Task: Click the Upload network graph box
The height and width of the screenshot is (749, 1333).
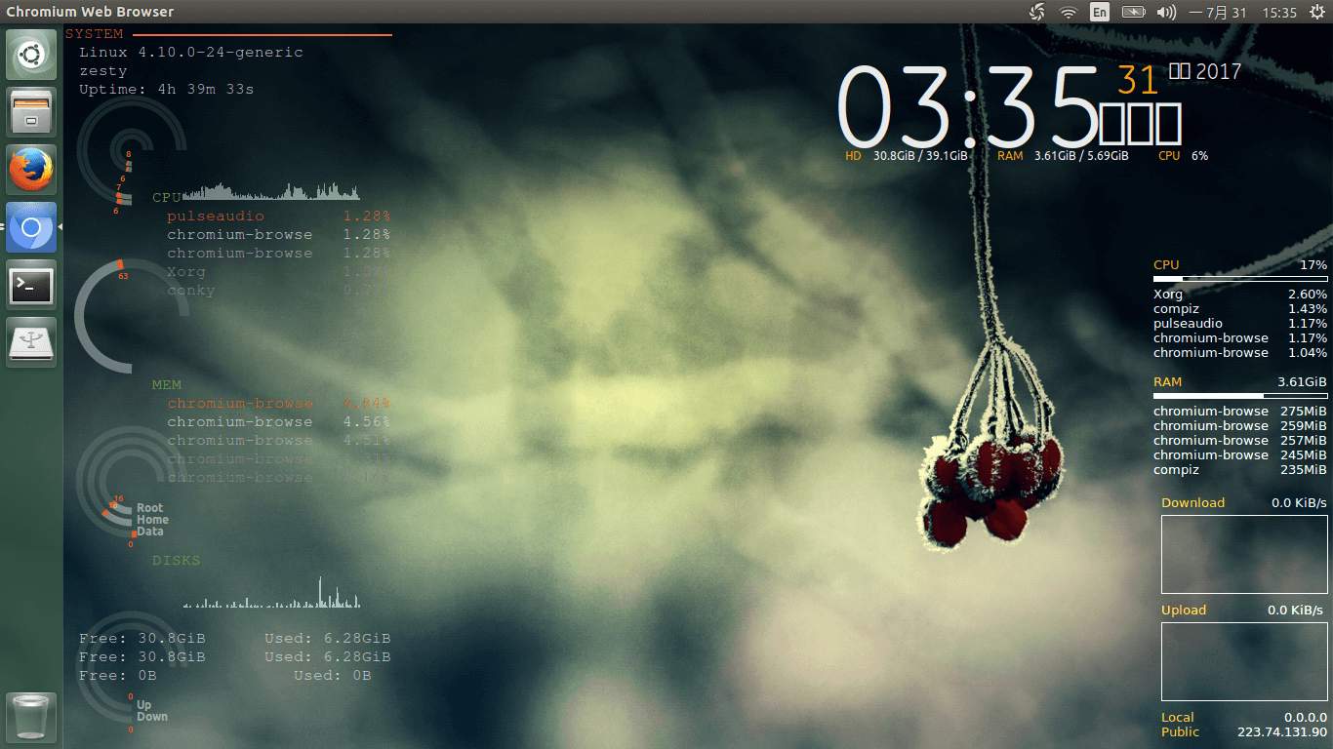Action: [1244, 661]
